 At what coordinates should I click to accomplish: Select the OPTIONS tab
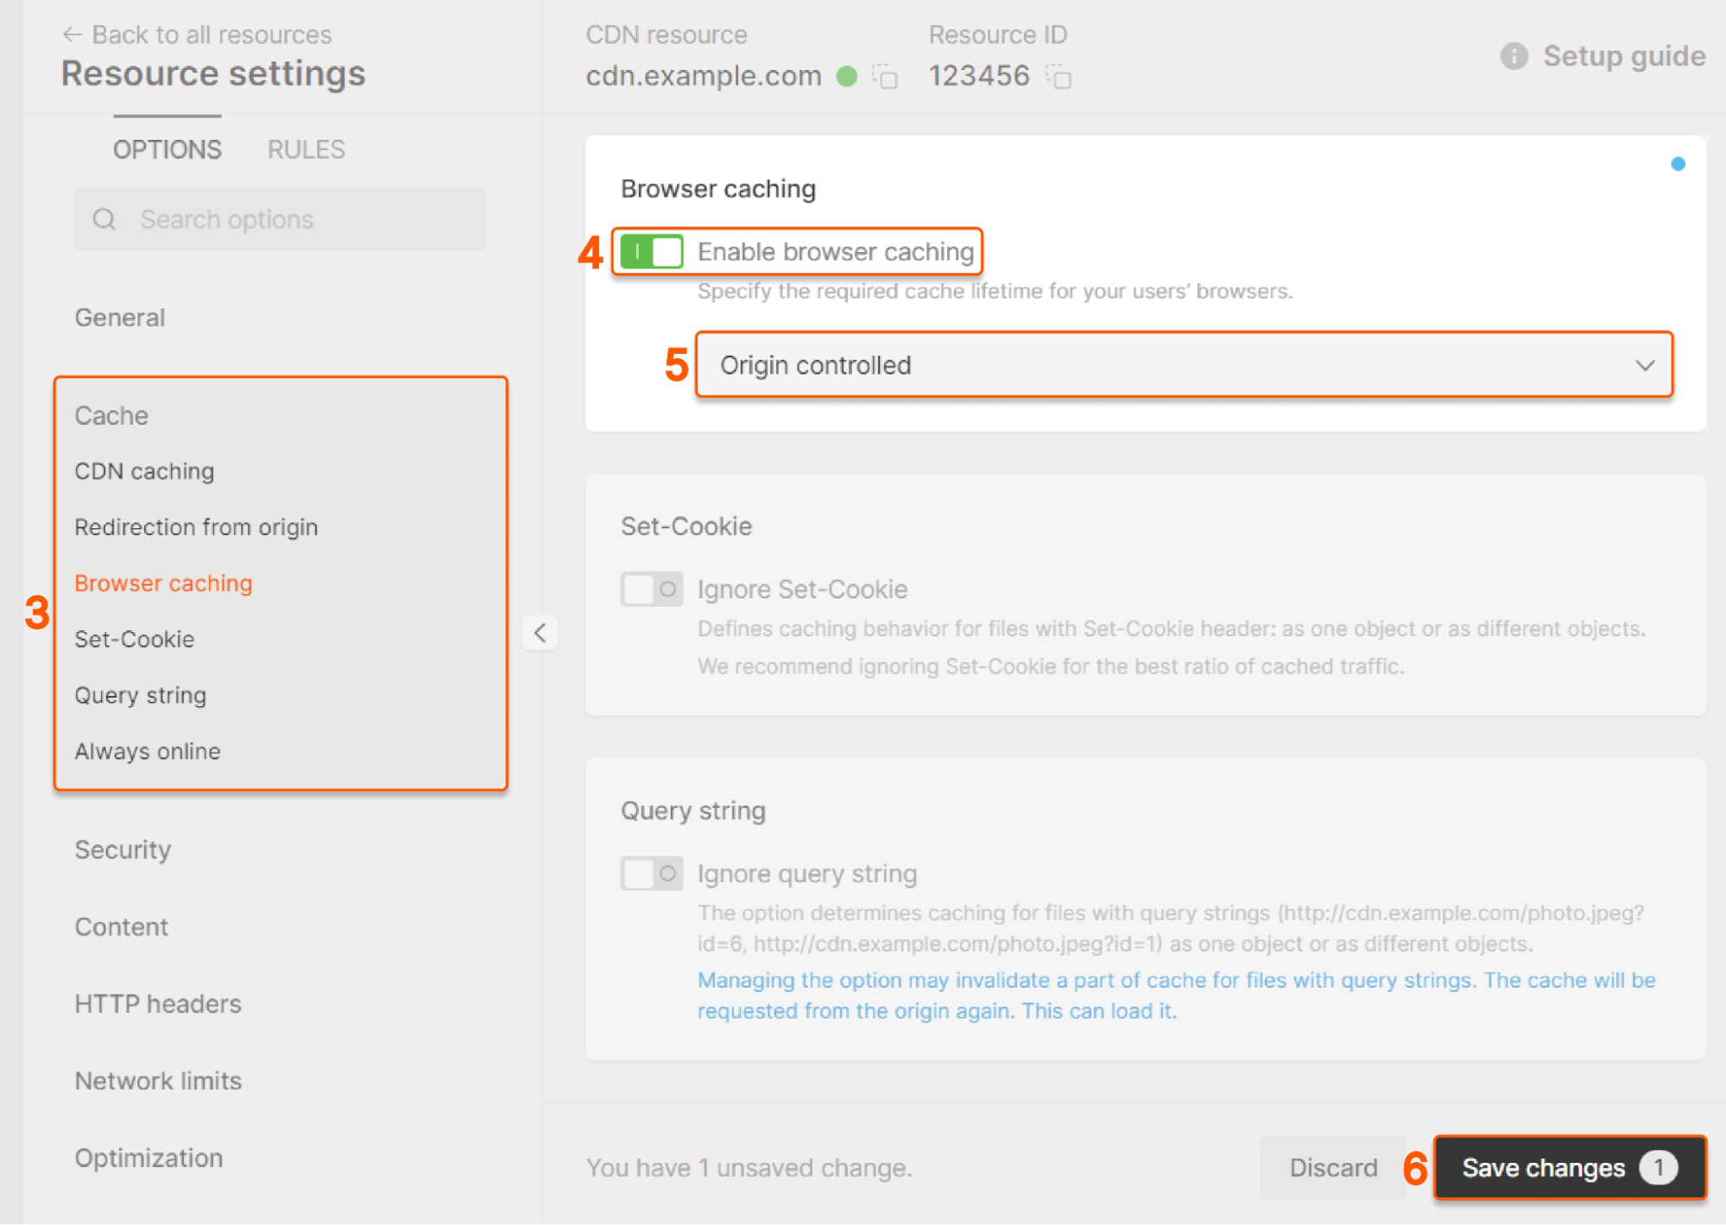[x=167, y=148]
